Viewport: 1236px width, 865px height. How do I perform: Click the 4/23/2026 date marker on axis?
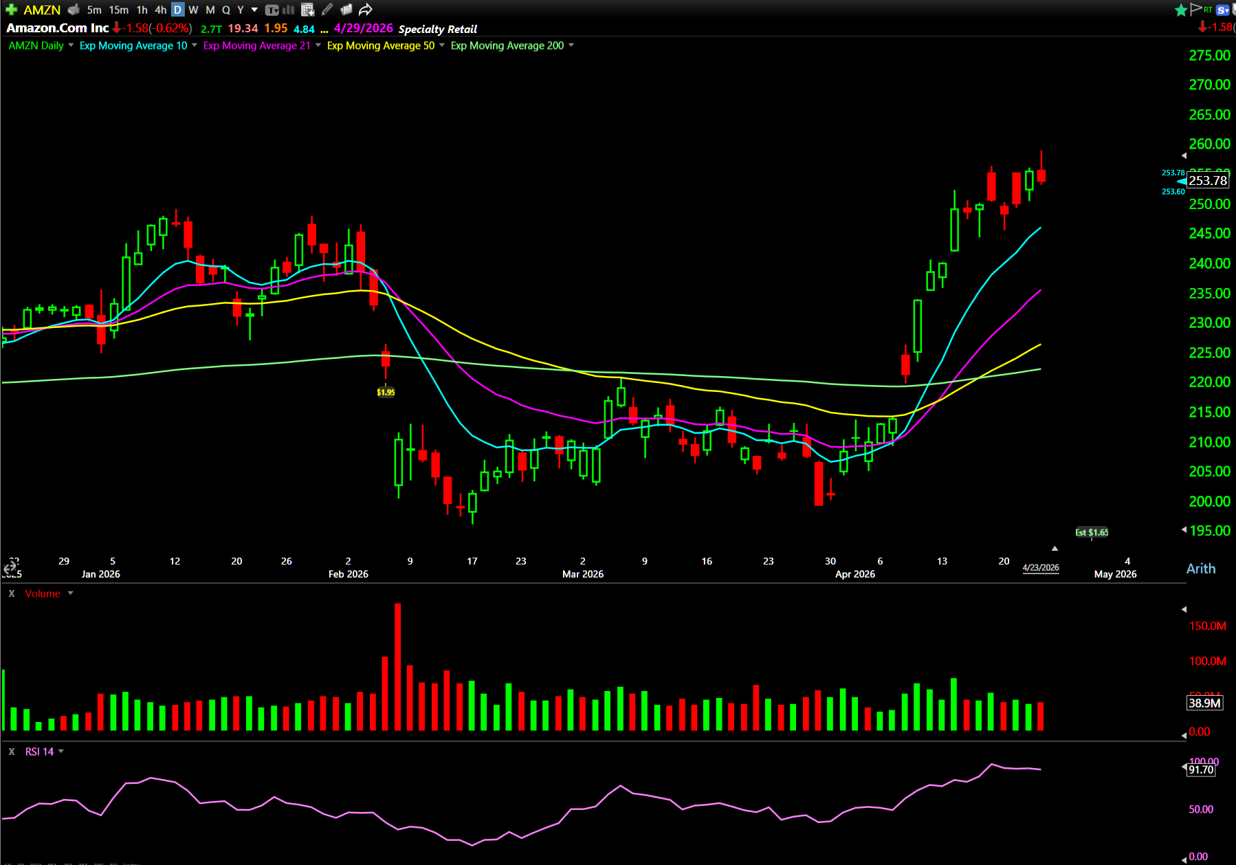[x=1040, y=567]
